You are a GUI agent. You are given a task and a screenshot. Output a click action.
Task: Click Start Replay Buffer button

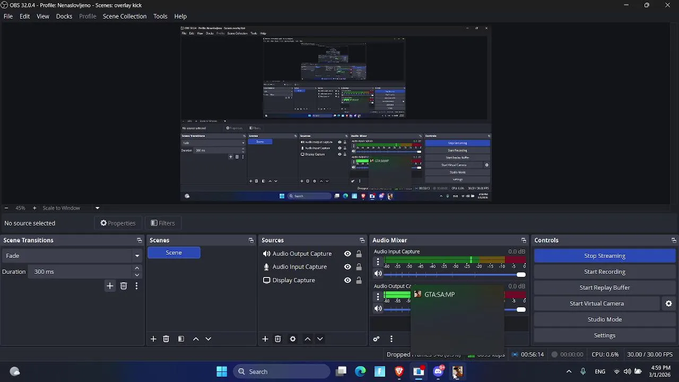click(x=605, y=288)
